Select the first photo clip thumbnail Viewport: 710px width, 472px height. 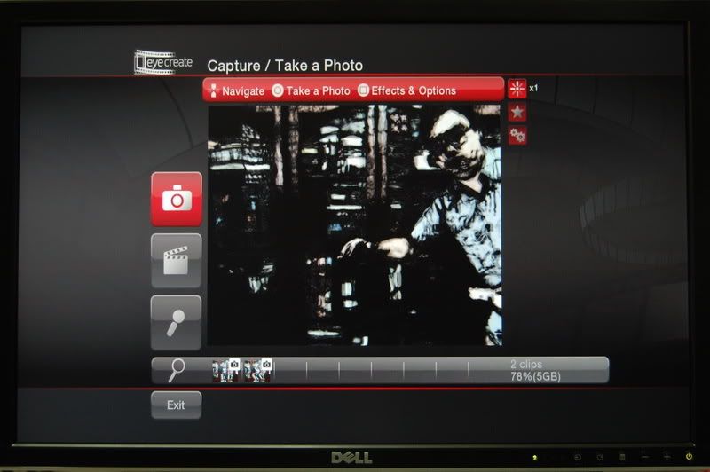(226, 370)
